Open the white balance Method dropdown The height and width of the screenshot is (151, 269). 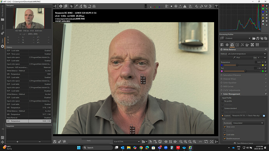coord(247,54)
